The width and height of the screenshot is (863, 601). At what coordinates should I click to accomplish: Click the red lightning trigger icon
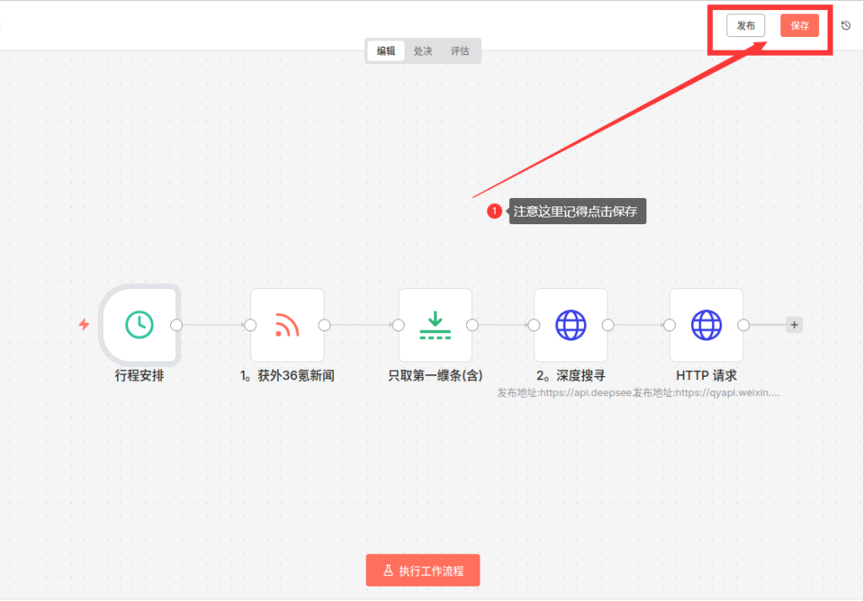84,325
